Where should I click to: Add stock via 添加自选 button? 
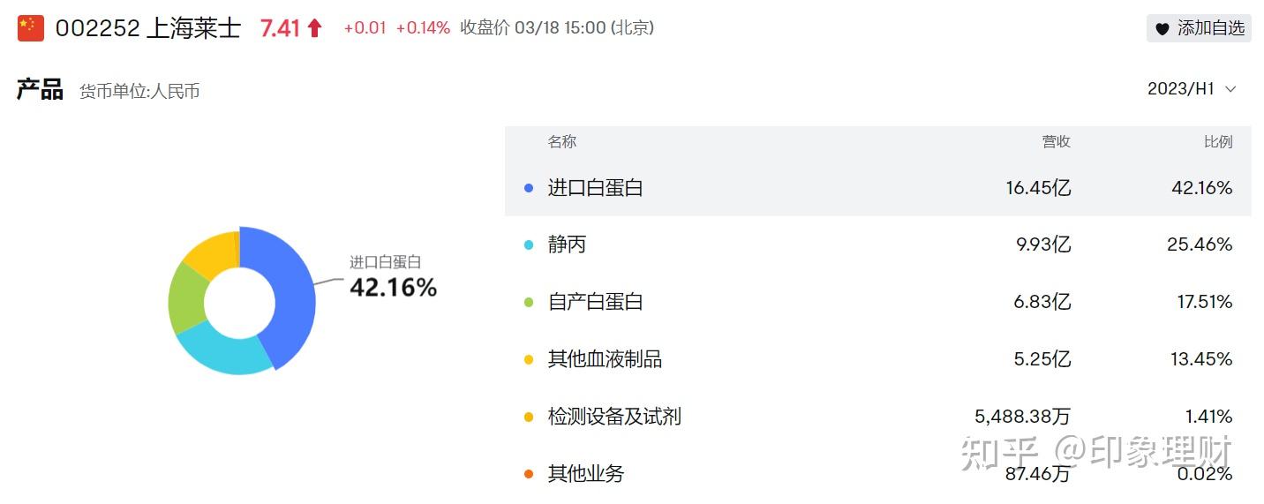pos(1199,28)
